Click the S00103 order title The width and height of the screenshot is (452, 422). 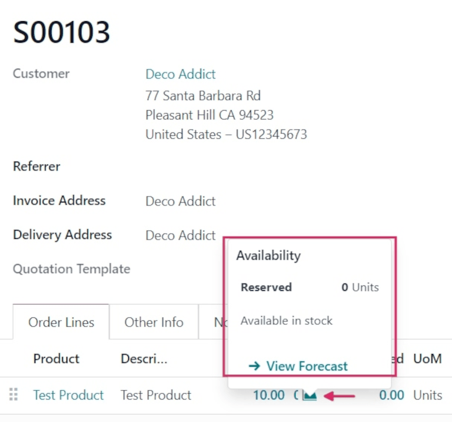62,32
